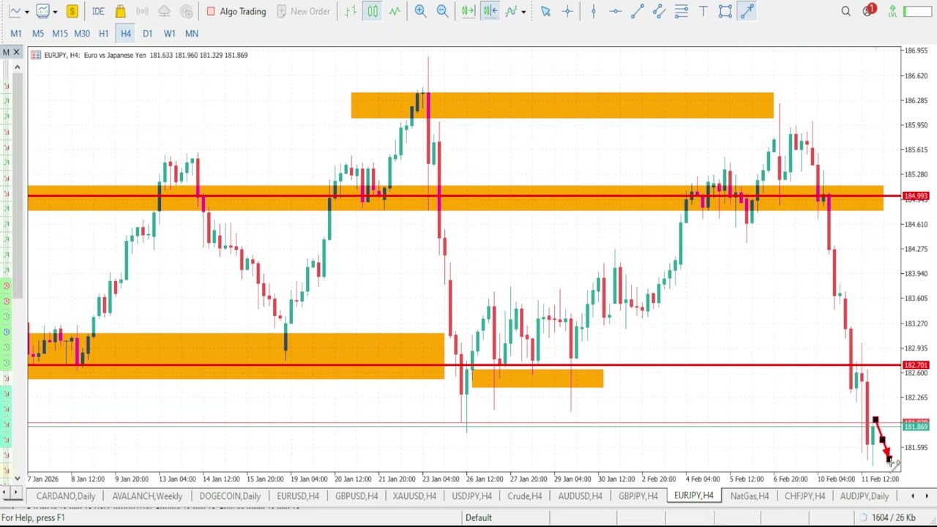
Task: Click the highlighted arrow line tool
Action: [x=747, y=11]
